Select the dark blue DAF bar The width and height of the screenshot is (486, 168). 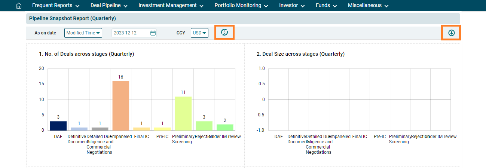click(58, 126)
